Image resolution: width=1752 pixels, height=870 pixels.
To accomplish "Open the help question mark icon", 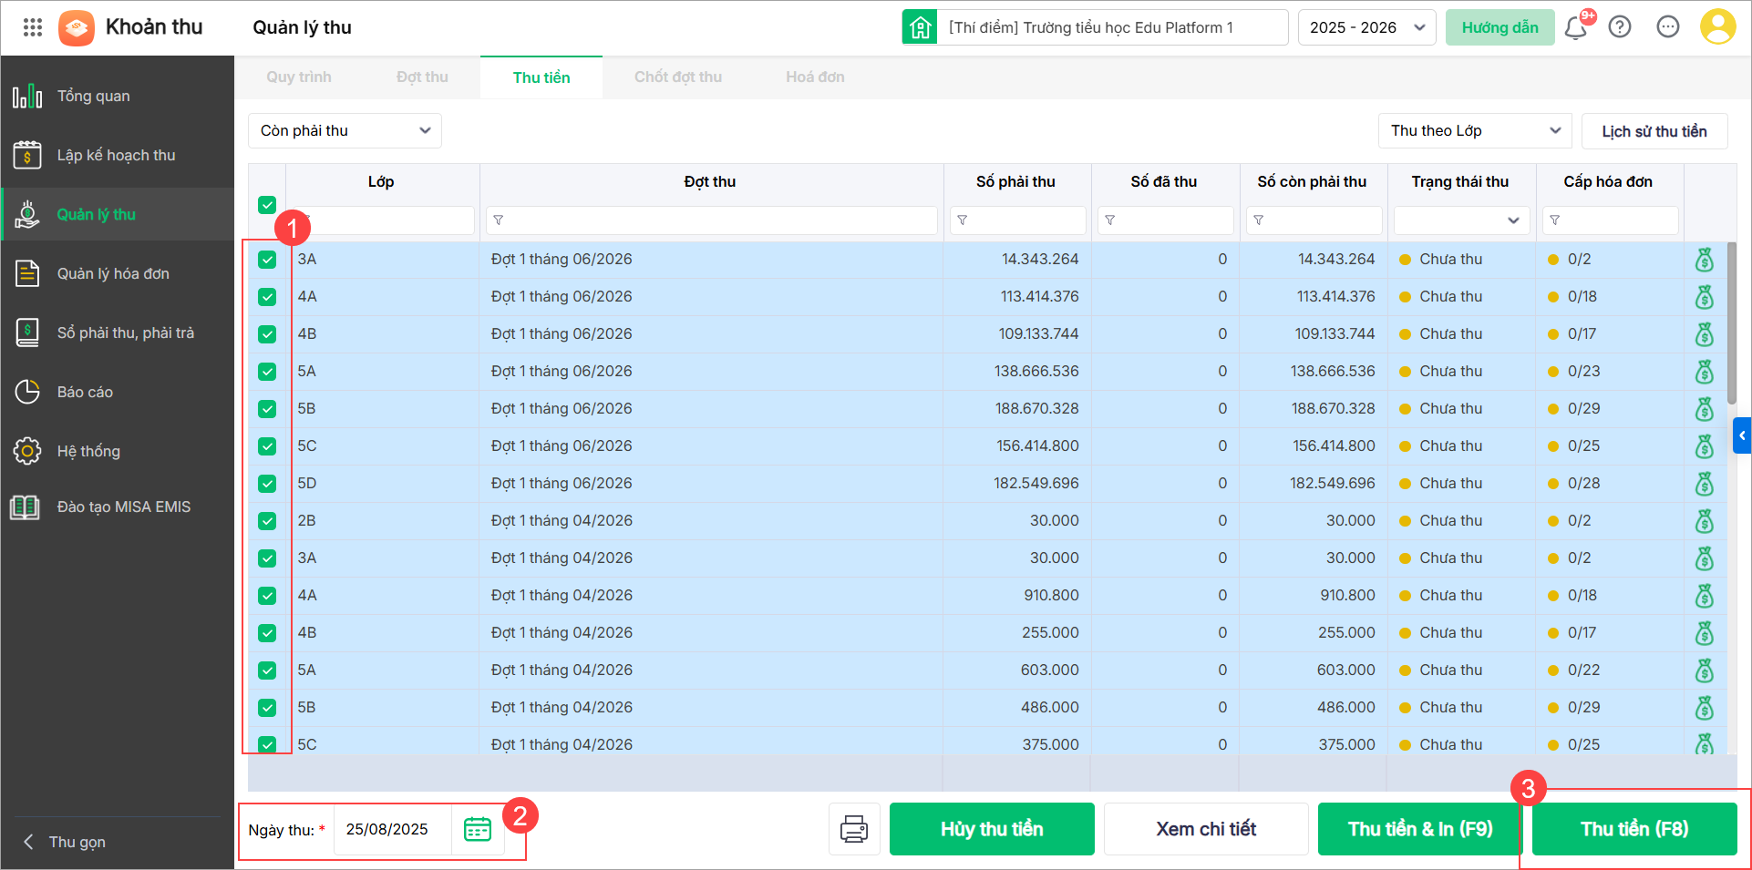I will [x=1620, y=27].
